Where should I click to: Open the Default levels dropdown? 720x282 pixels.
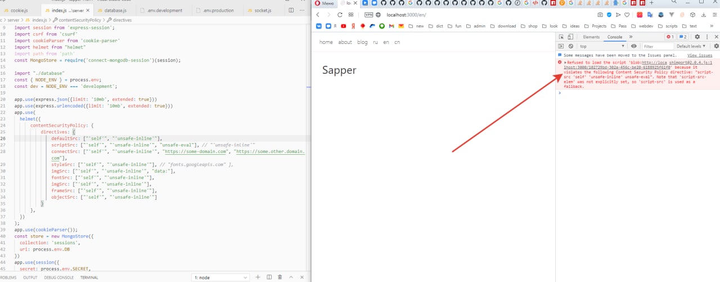point(691,46)
